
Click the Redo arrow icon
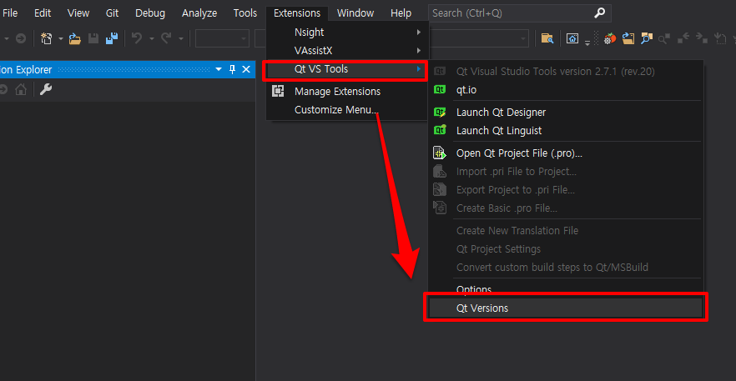[166, 38]
